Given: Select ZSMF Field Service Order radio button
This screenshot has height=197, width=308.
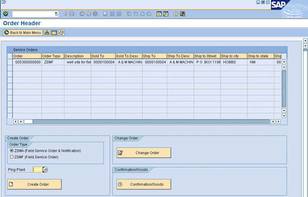Looking at the screenshot, I should [12, 157].
